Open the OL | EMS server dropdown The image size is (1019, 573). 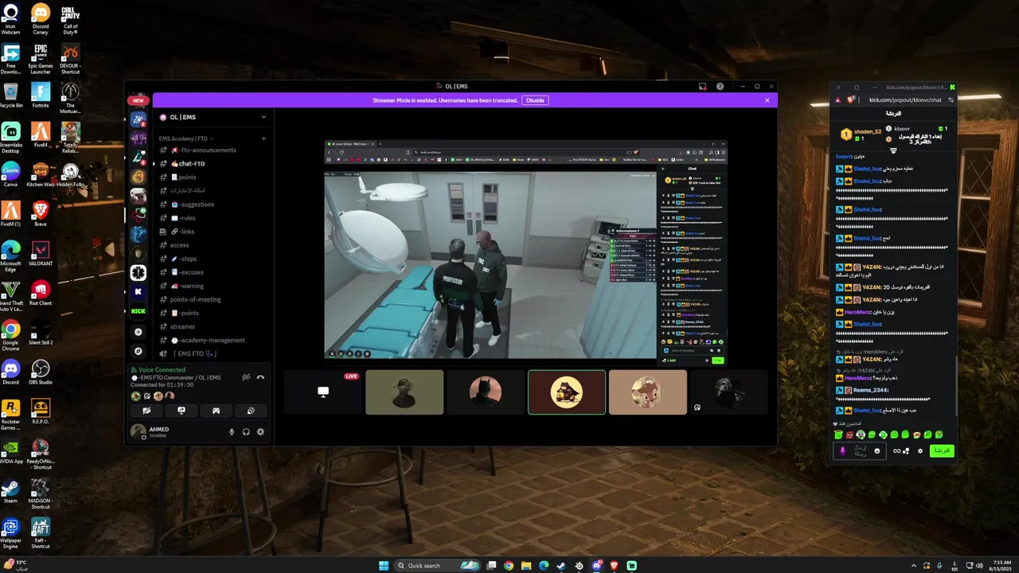(212, 117)
